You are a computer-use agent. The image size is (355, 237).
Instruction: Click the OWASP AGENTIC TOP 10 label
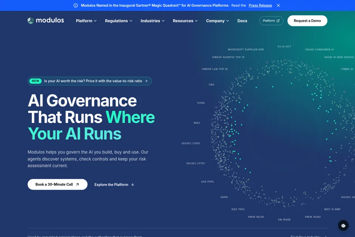coord(228,57)
